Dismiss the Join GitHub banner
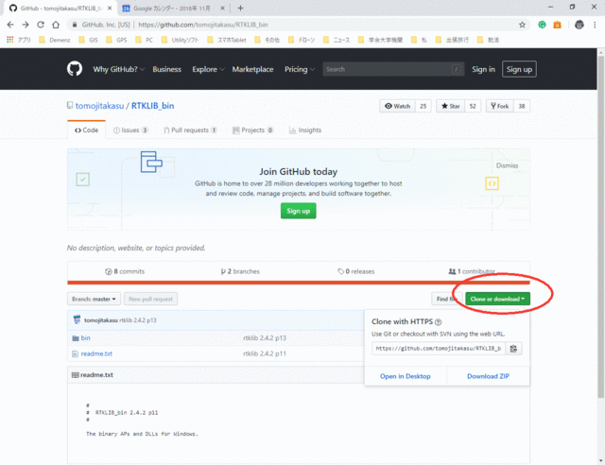The width and height of the screenshot is (605, 465). [x=507, y=165]
